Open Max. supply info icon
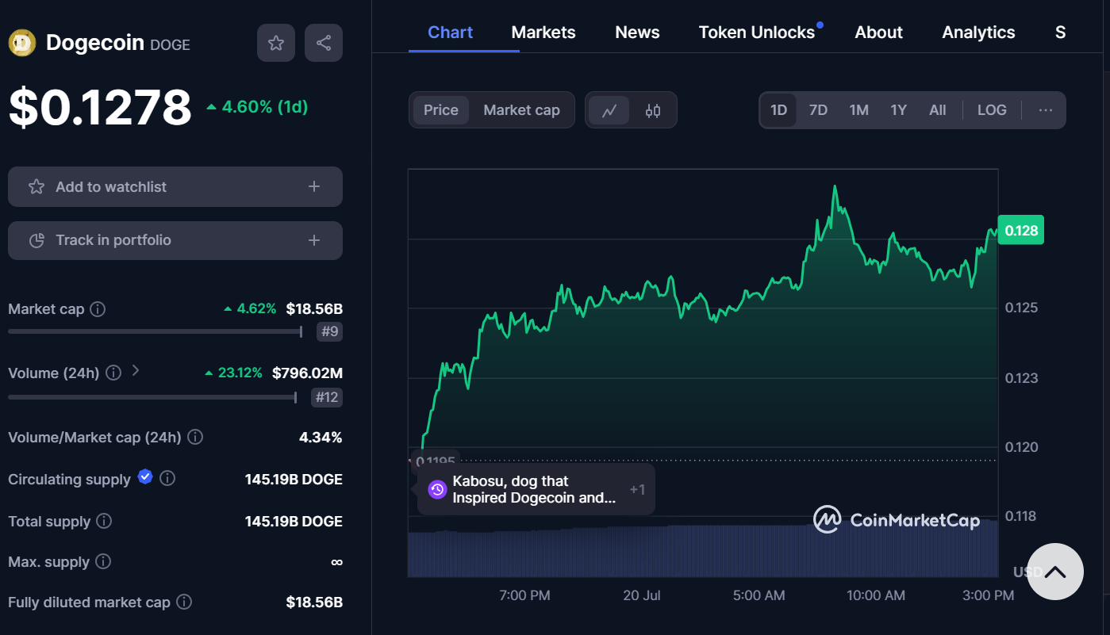The height and width of the screenshot is (635, 1110). tap(103, 561)
